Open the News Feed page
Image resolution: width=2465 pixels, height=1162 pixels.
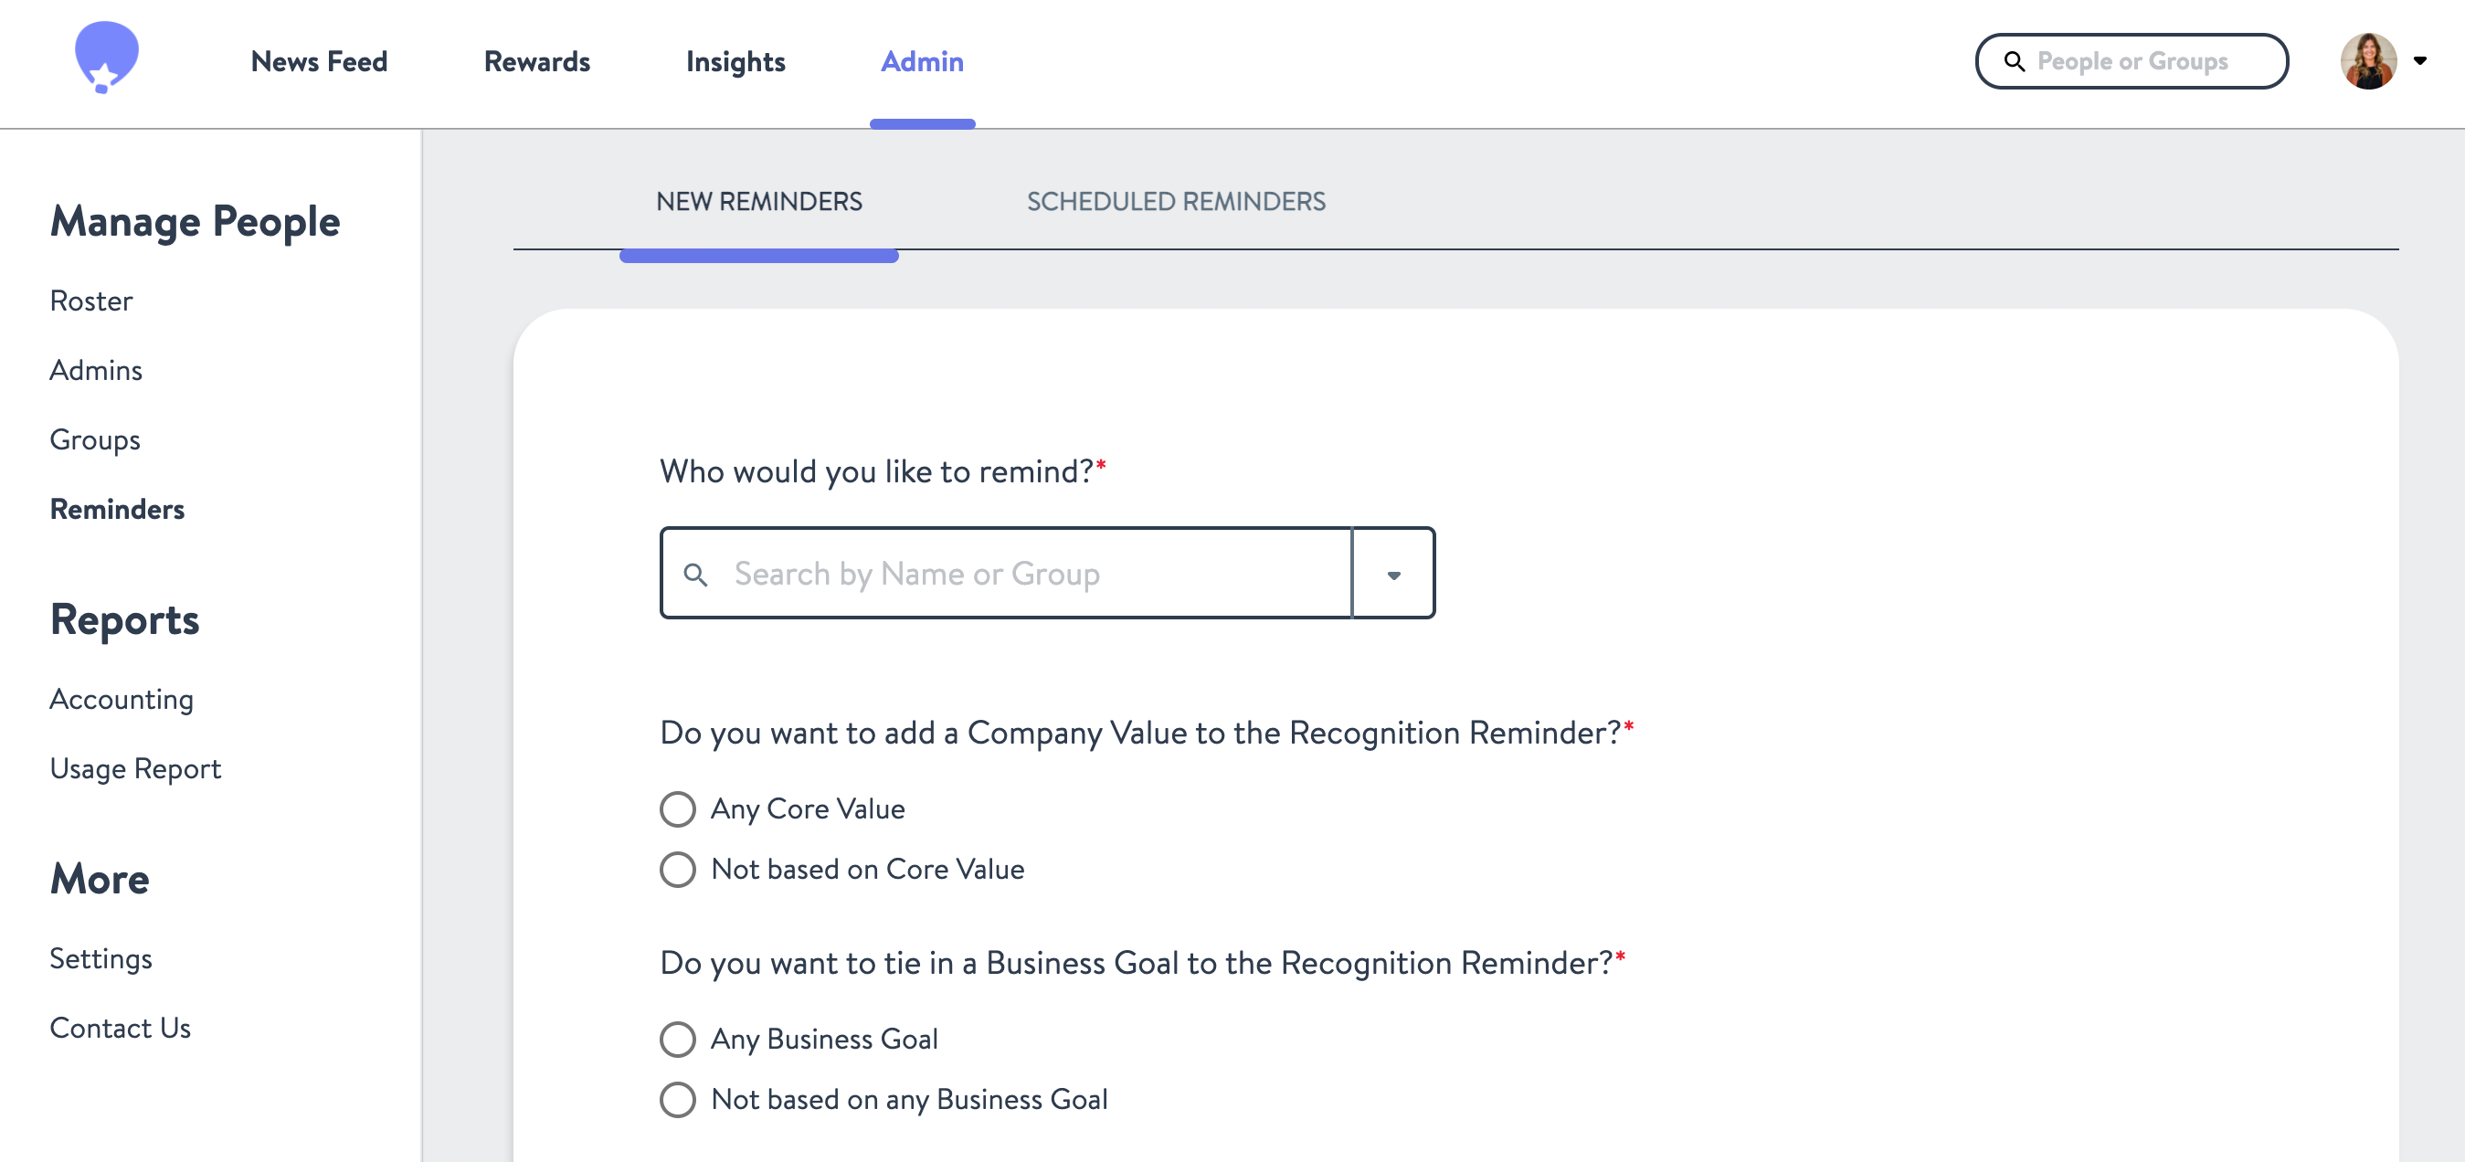point(319,61)
